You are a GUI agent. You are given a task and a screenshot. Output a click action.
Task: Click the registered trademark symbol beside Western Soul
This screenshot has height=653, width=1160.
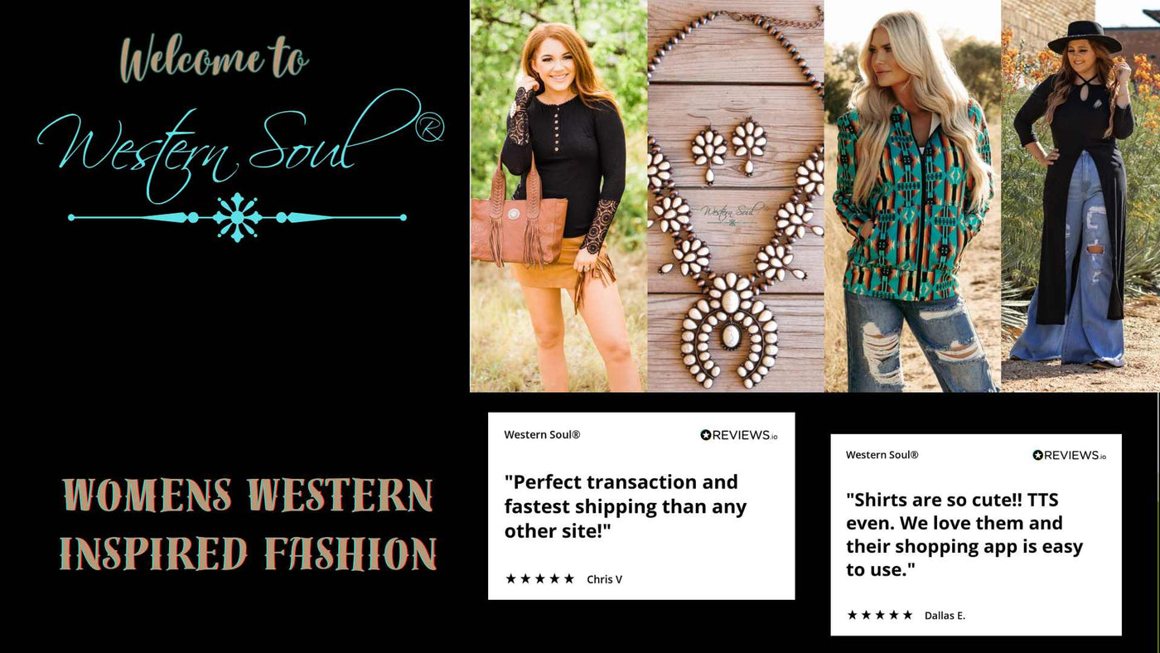429,127
